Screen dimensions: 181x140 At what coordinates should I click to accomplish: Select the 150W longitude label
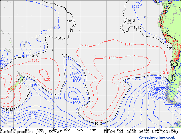click(67, 130)
